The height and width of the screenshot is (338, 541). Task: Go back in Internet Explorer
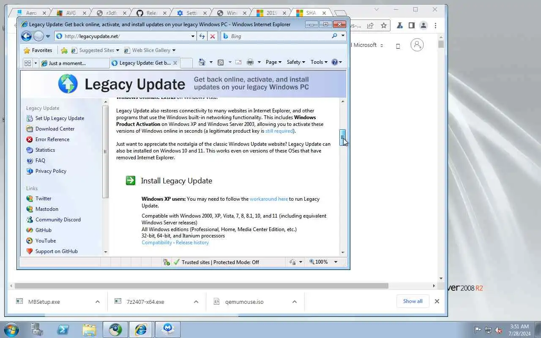26,36
